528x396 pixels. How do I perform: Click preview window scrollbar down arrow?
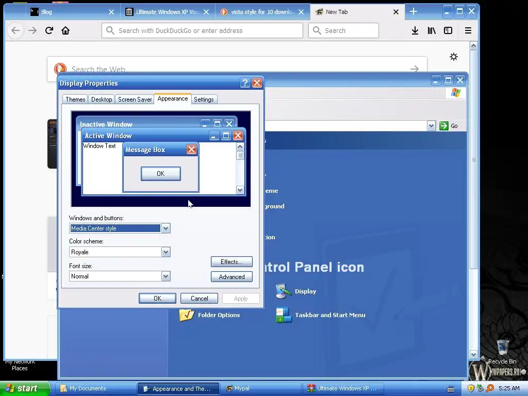pyautogui.click(x=240, y=190)
